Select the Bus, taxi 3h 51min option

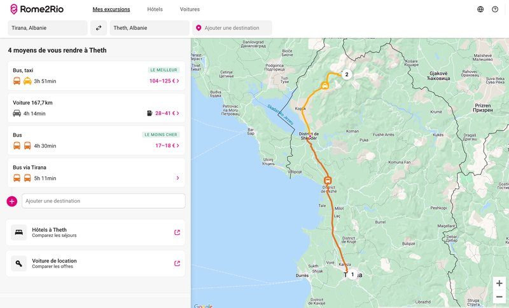coord(96,76)
